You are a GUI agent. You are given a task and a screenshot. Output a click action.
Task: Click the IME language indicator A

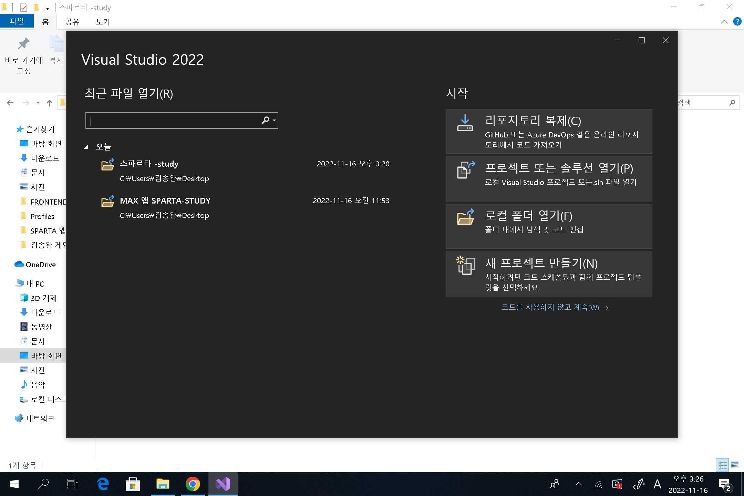point(657,484)
